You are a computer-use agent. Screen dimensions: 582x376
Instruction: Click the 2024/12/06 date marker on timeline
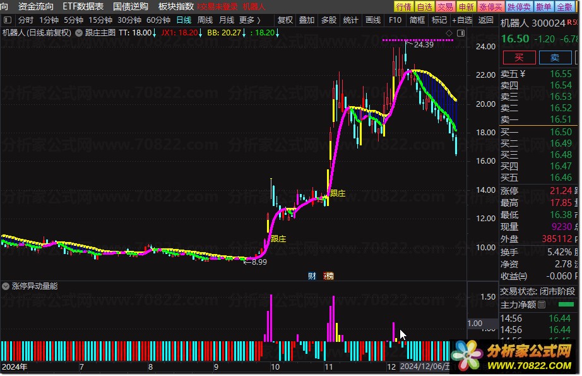pyautogui.click(x=425, y=367)
